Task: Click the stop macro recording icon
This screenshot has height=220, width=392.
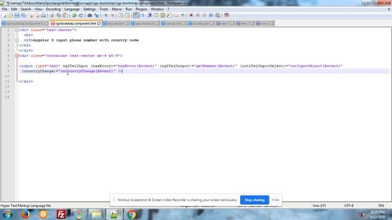Action: [198, 15]
